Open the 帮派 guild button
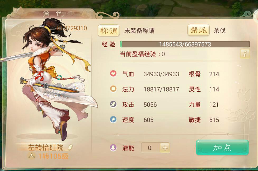 pos(199,30)
